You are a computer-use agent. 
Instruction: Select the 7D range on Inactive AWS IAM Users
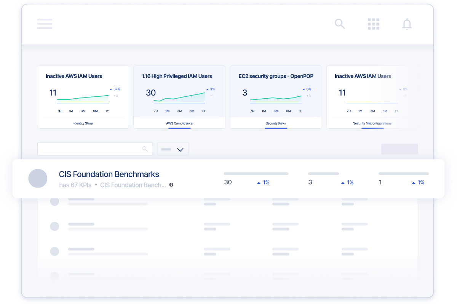pos(59,110)
